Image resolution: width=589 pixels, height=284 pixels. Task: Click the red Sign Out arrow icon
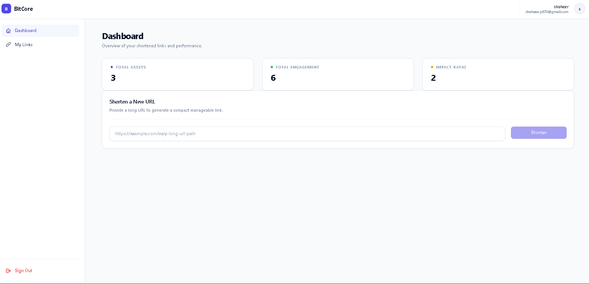(8, 271)
